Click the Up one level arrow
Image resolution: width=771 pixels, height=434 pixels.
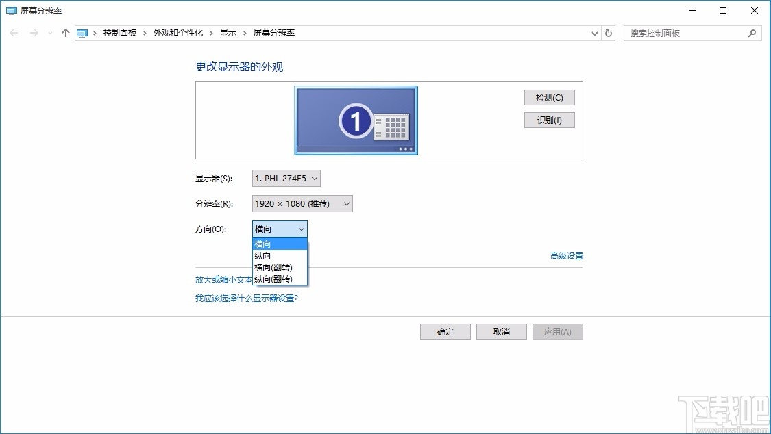tap(65, 33)
